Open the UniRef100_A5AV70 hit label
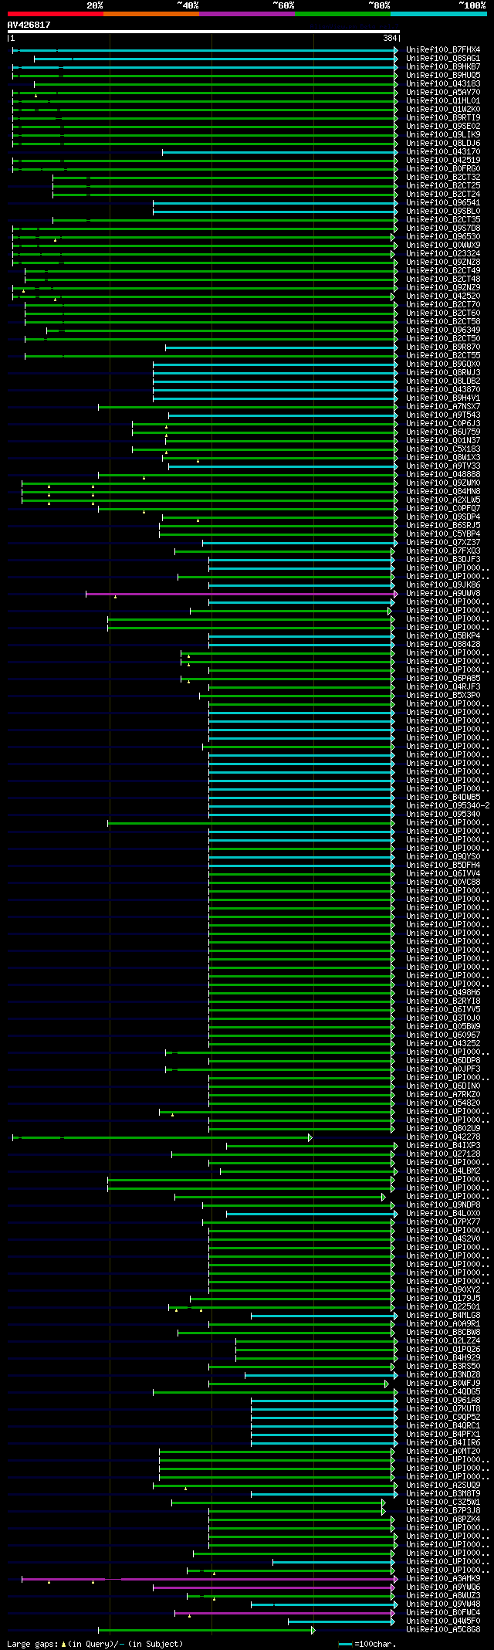494x1650 pixels. tap(443, 93)
